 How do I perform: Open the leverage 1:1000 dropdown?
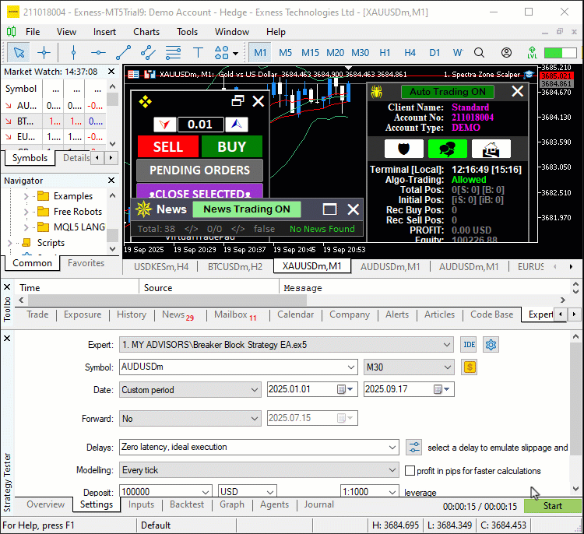coord(392,492)
